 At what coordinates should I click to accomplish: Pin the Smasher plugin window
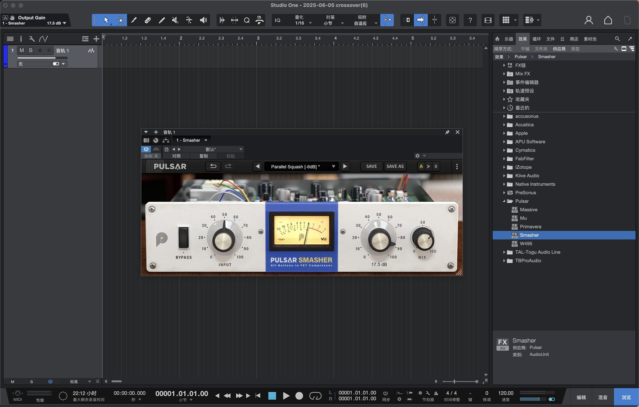click(447, 132)
